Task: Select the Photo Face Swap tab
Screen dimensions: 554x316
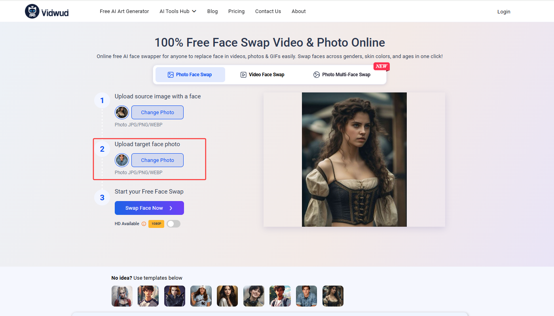Action: 190,75
